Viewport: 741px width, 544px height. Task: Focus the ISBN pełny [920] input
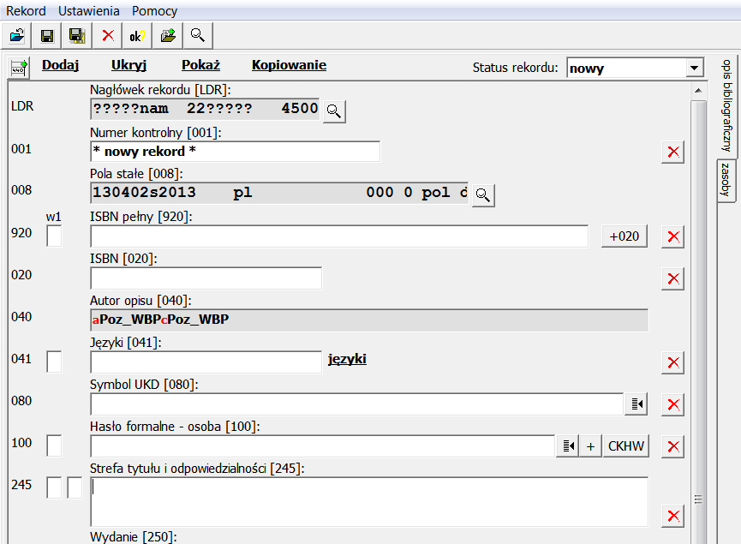339,236
